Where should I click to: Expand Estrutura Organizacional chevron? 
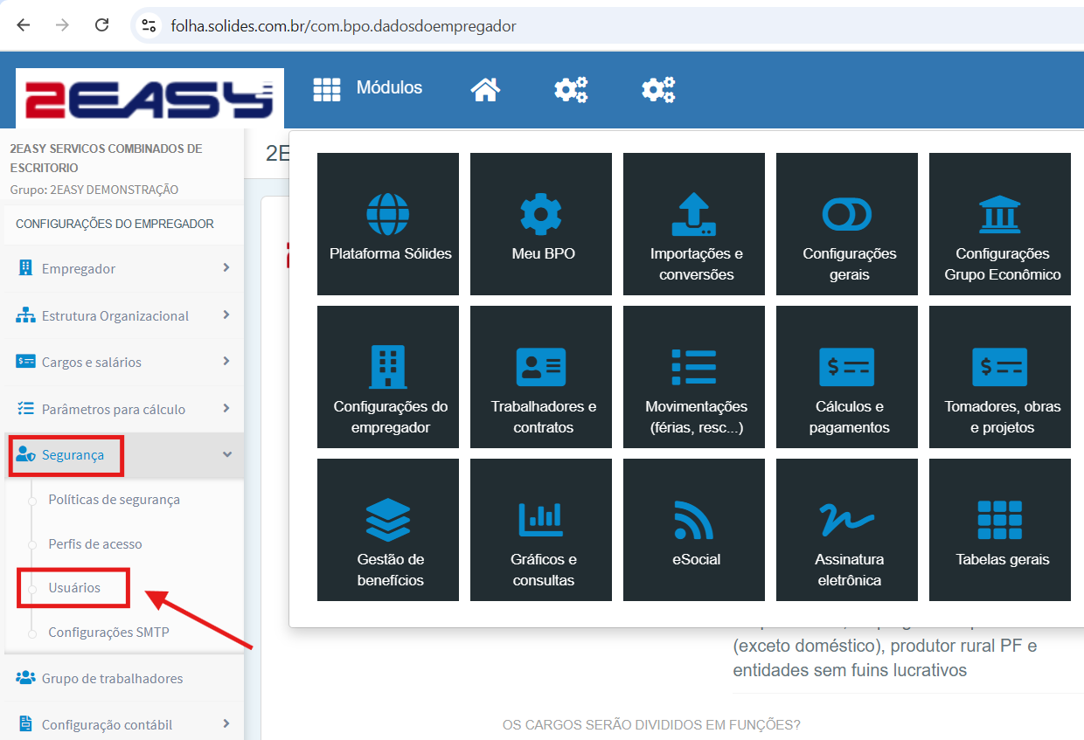[226, 315]
